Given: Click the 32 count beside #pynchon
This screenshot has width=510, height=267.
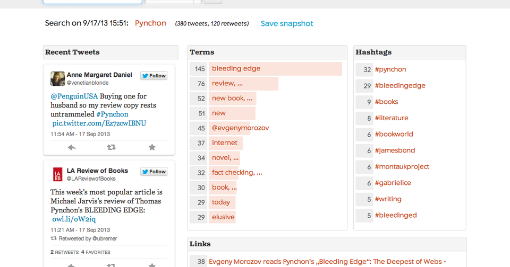Looking at the screenshot, I should (364, 69).
